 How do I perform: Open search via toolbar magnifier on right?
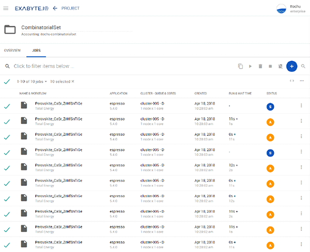[303, 66]
